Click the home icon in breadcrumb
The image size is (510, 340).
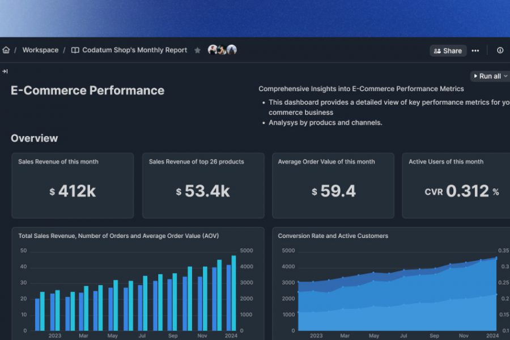pyautogui.click(x=6, y=50)
